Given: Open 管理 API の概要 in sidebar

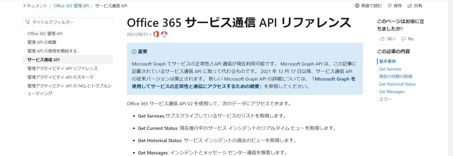Looking at the screenshot, I should [x=42, y=42].
